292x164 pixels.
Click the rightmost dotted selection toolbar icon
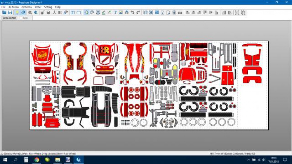[243, 13]
